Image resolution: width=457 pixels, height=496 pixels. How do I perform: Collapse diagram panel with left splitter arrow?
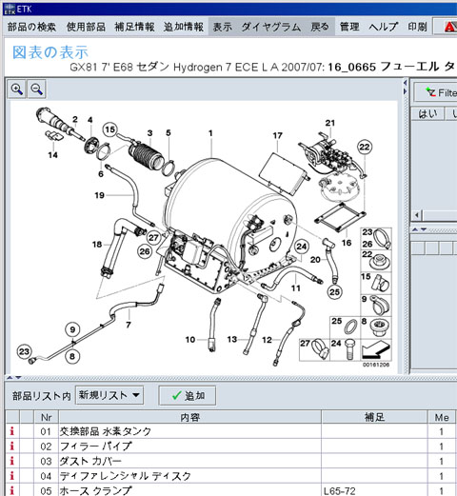pos(405,83)
